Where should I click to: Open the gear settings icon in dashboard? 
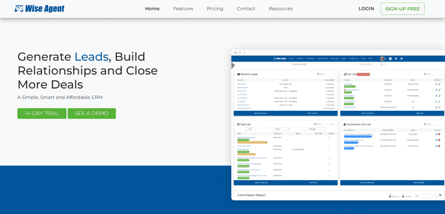390,59
